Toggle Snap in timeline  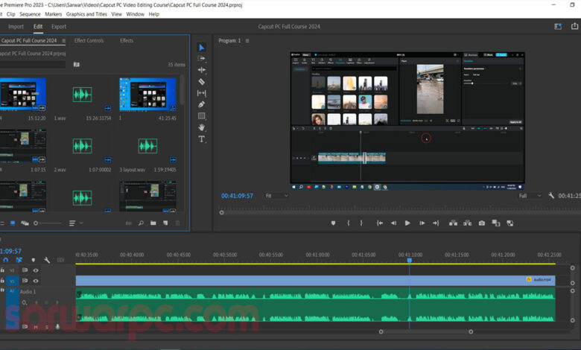(5, 260)
